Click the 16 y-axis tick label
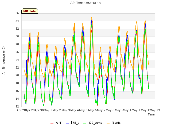 (x=17, y=91)
